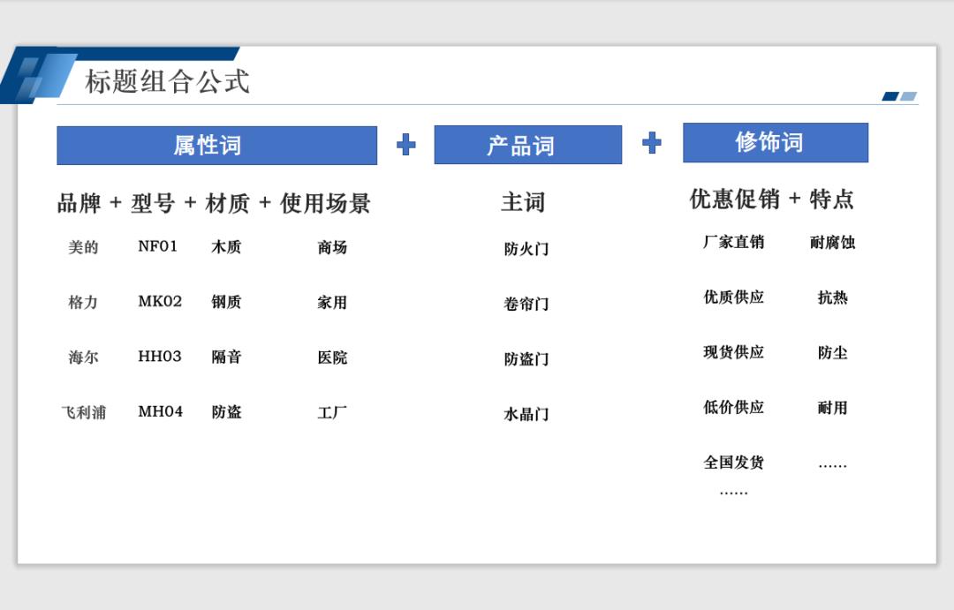Screen dimensions: 954x610
Task: Toggle the 全国发货 promotion entry
Action: [734, 462]
